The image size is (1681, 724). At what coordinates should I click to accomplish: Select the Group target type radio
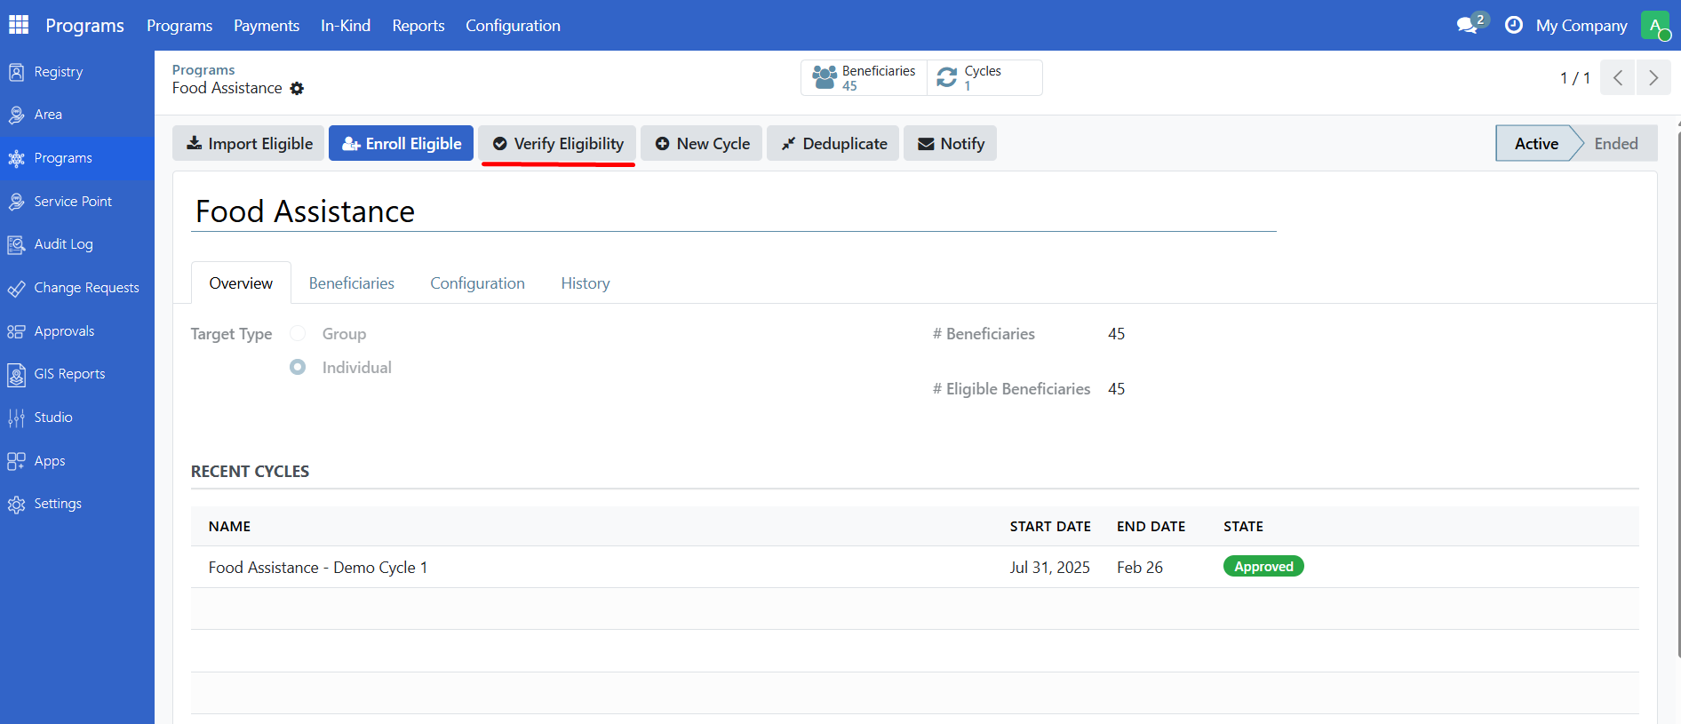point(298,333)
